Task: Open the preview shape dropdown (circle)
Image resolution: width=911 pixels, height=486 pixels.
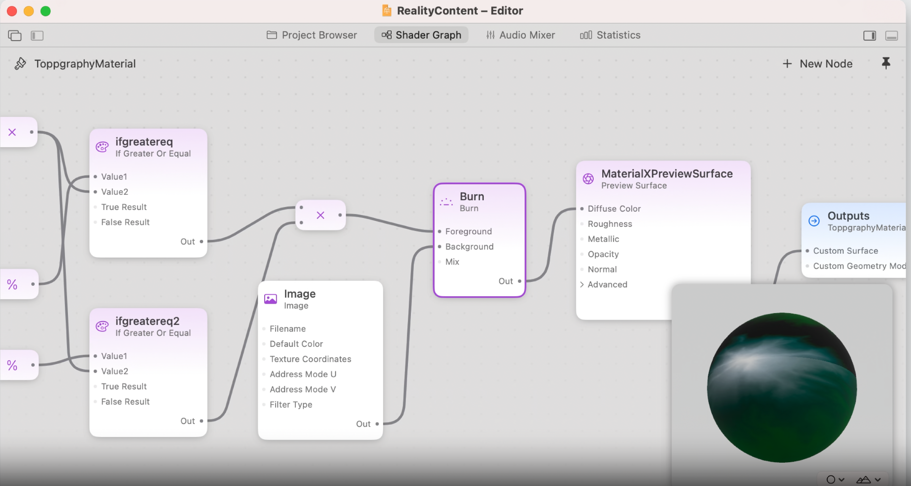Action: pos(835,479)
